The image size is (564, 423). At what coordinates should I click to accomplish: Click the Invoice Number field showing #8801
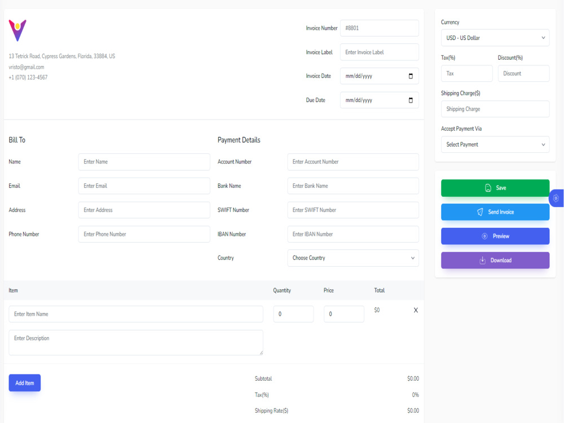pos(379,28)
